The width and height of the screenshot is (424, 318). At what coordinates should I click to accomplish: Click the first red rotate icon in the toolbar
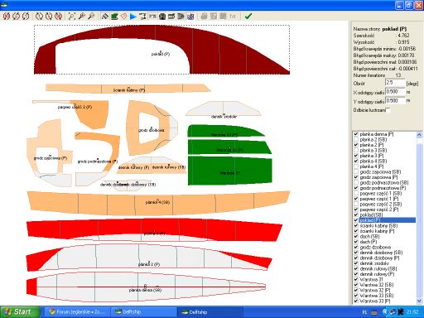click(x=7, y=17)
